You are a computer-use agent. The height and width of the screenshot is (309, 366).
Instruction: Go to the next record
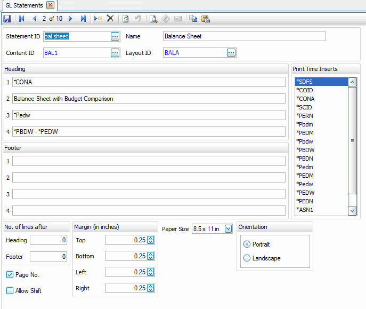tap(71, 19)
